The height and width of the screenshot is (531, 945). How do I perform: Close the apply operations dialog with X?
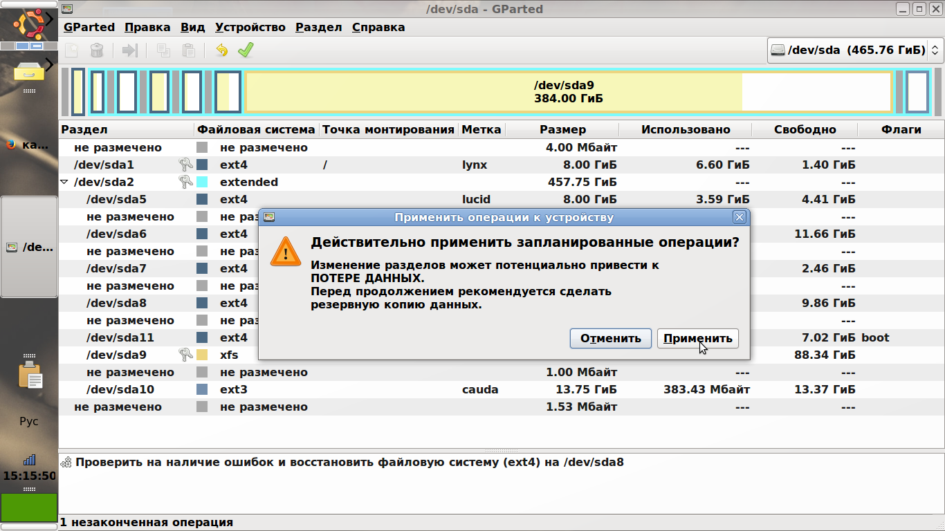739,217
